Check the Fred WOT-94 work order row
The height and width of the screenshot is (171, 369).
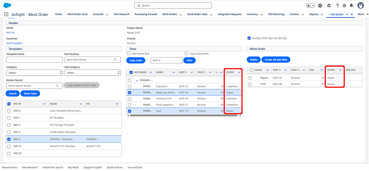tap(250, 84)
